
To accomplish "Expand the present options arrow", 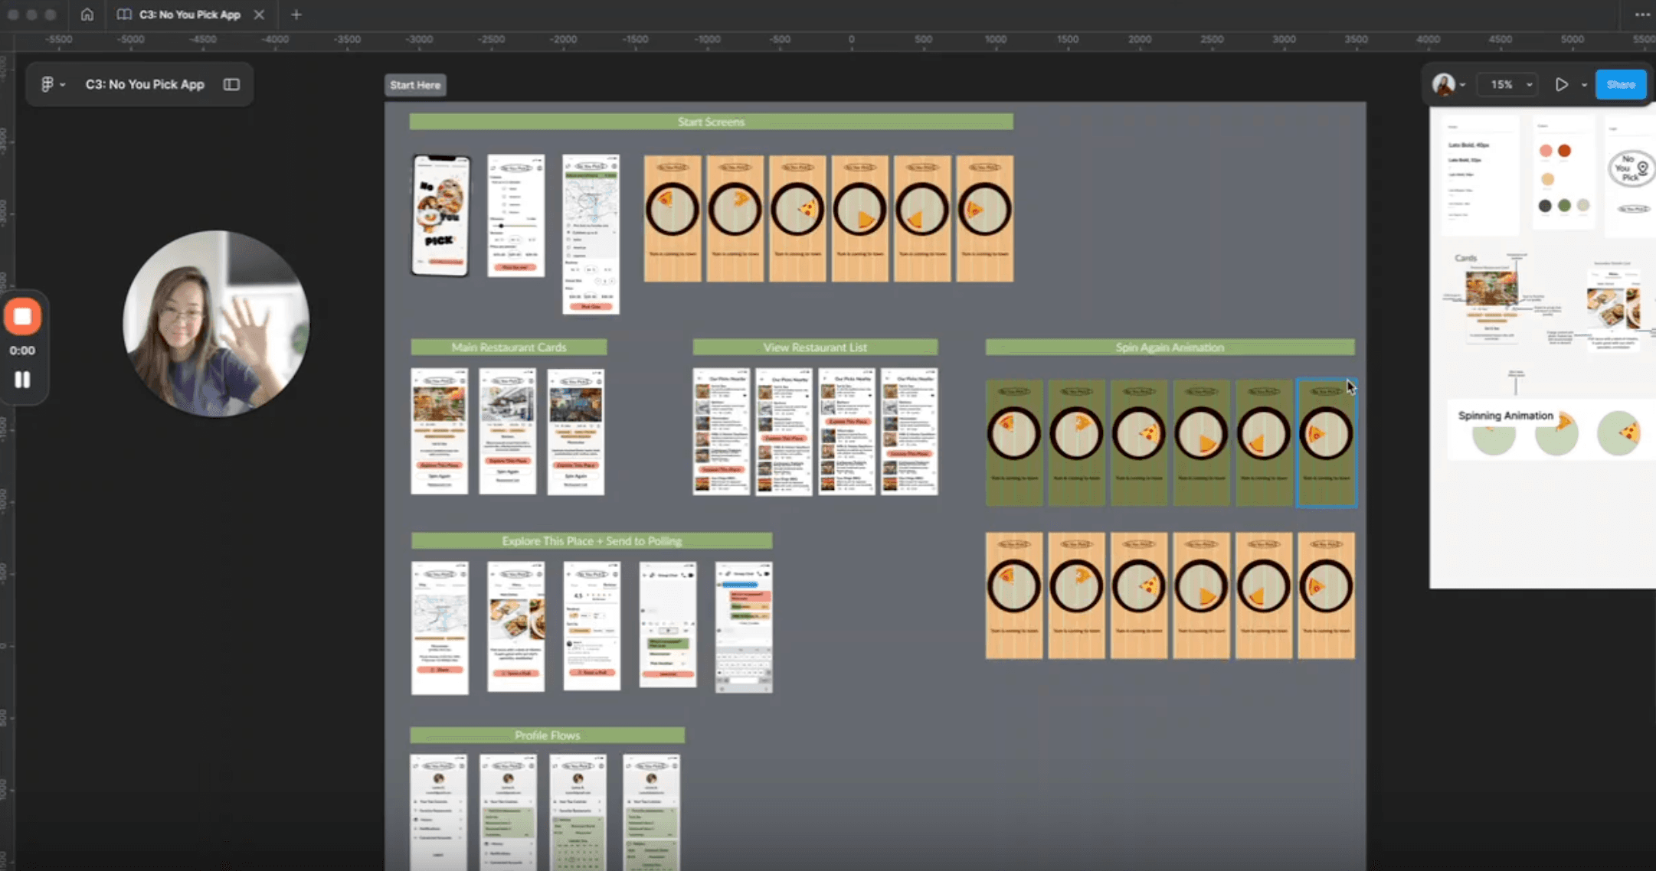I will pos(1584,85).
